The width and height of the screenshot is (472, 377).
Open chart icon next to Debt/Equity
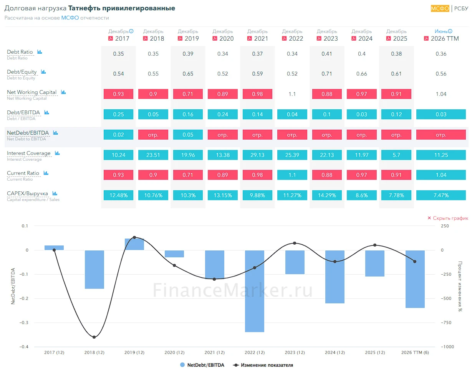(43, 72)
